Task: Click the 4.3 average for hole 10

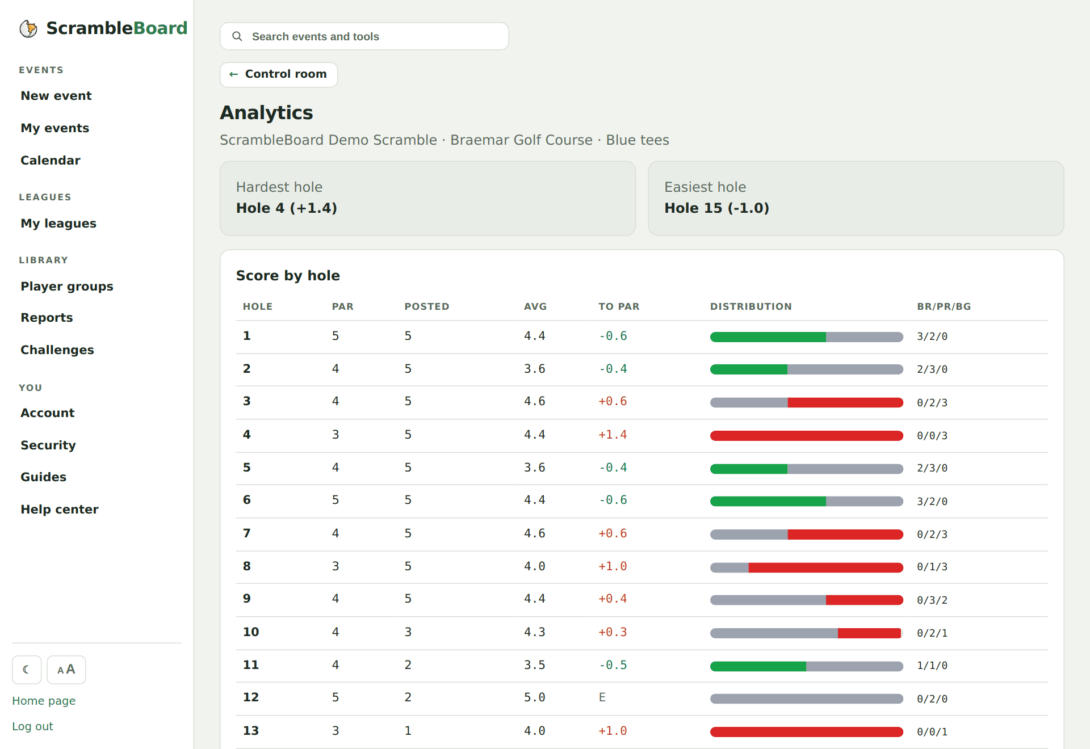Action: click(x=535, y=632)
